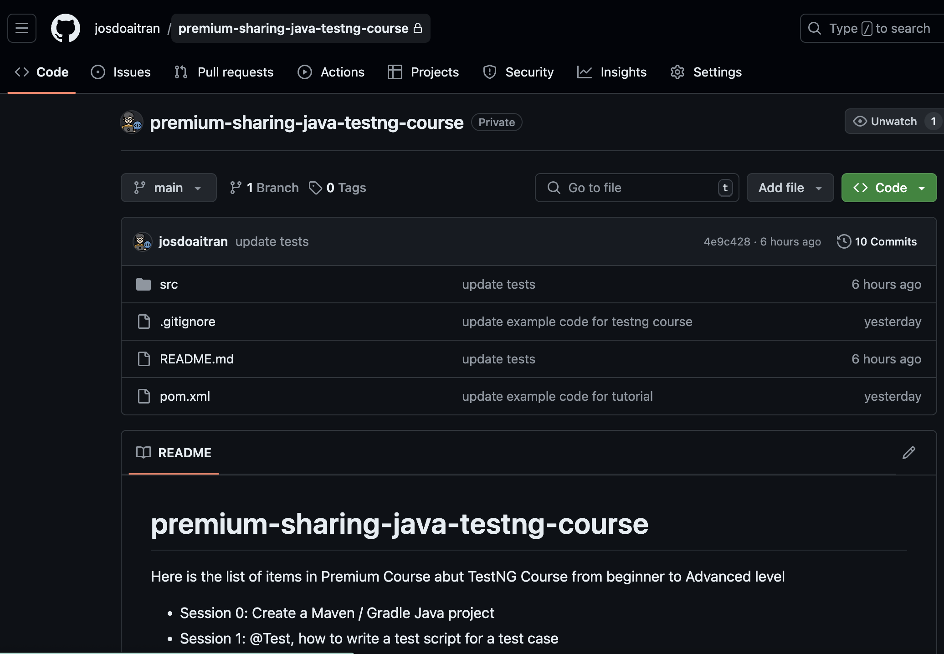Click the branch icon beside 1 Branch
The width and height of the screenshot is (944, 654).
[x=236, y=188]
